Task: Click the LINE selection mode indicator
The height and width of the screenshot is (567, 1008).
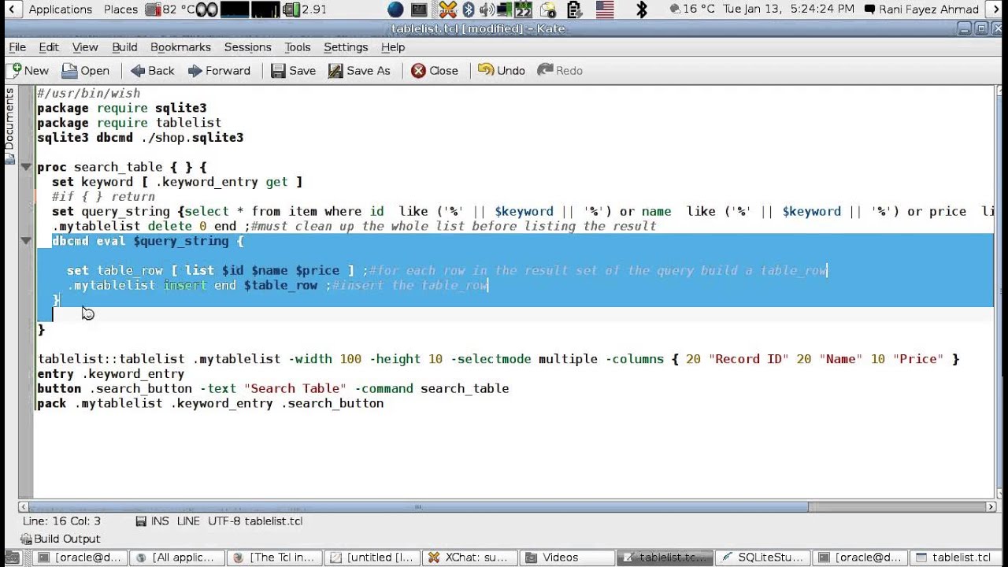Action: pyautogui.click(x=188, y=521)
